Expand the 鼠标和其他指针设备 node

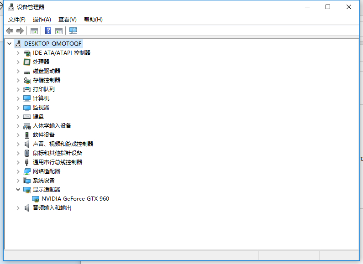coord(18,153)
